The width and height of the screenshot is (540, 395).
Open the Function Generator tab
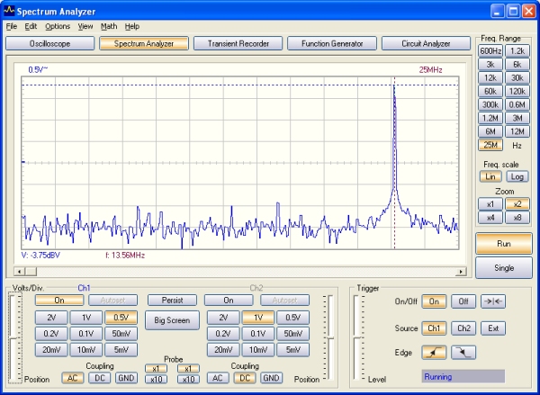pos(332,43)
